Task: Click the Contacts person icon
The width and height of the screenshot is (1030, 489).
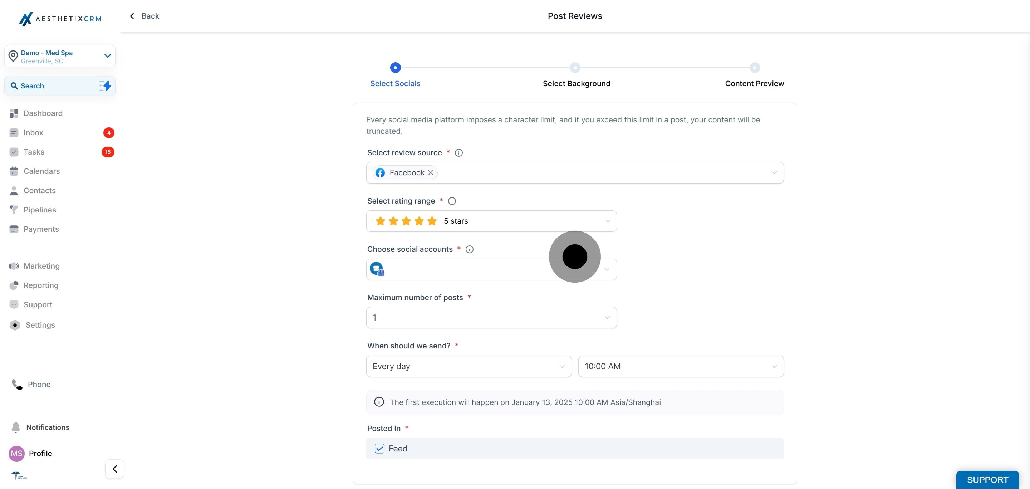Action: click(14, 190)
